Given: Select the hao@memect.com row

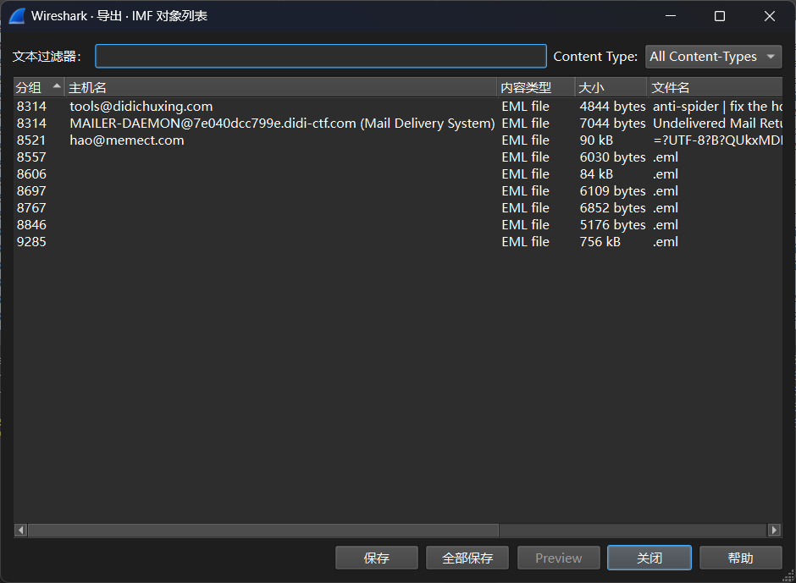Looking at the screenshot, I should point(398,140).
